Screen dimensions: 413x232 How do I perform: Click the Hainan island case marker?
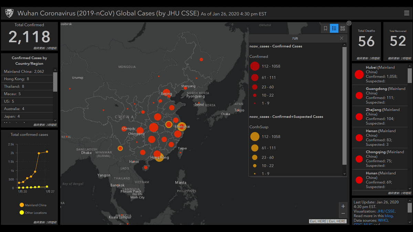146,167
